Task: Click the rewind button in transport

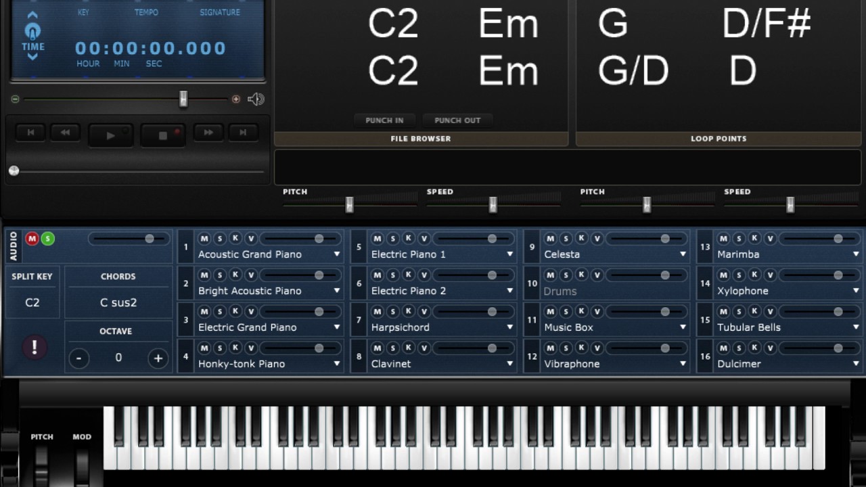Action: click(x=65, y=133)
